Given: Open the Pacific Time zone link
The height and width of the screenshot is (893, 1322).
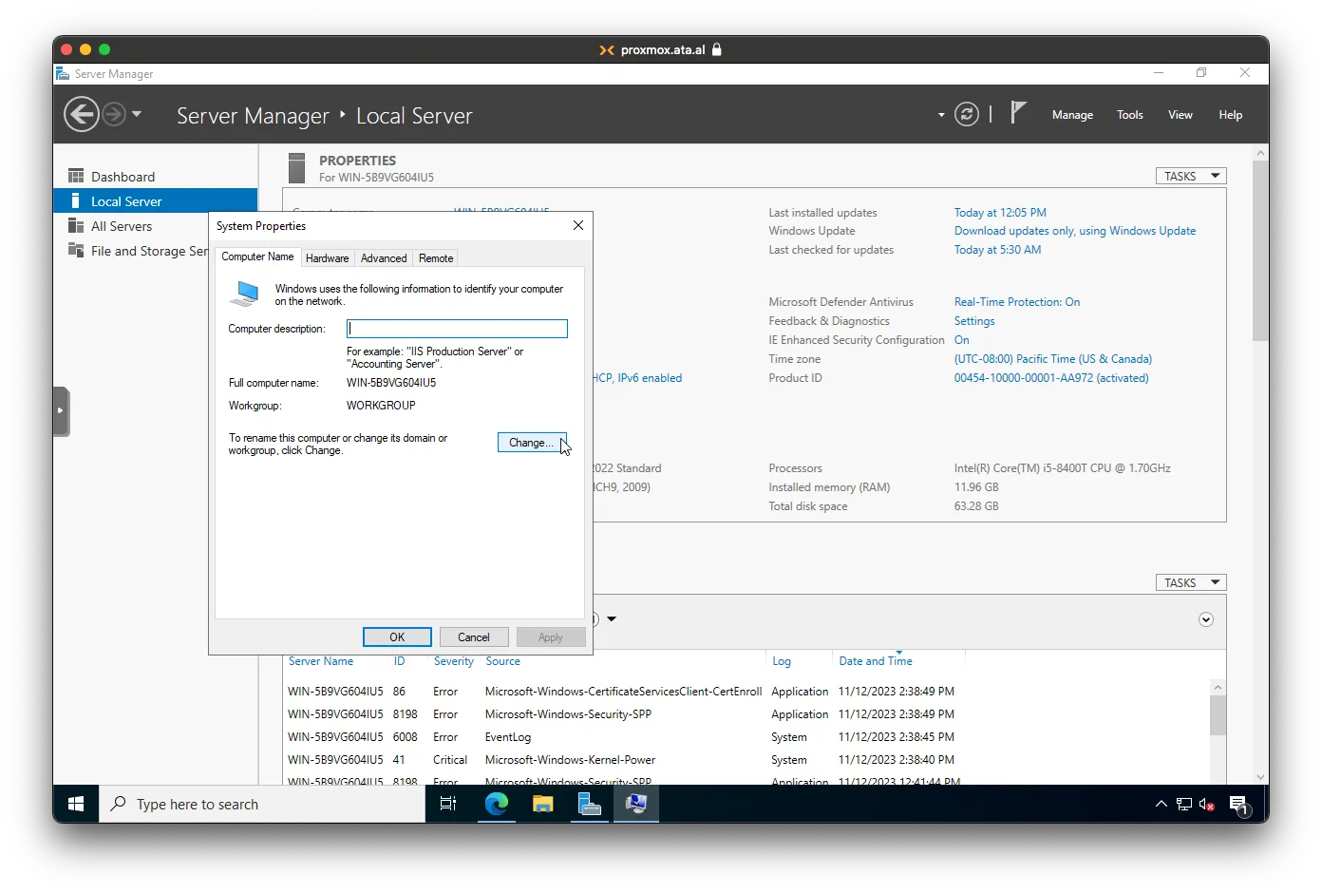Looking at the screenshot, I should point(1053,359).
